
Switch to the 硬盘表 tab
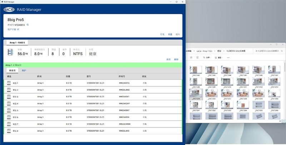(x=13, y=71)
